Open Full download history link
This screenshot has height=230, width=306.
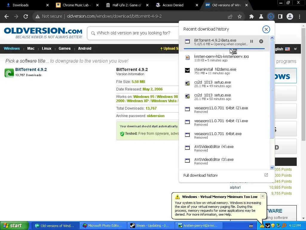201,175
